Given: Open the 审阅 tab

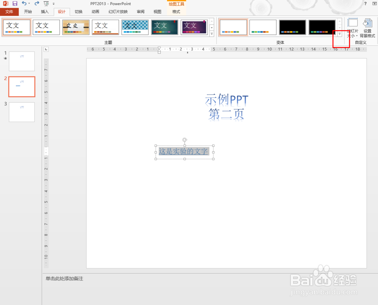Looking at the screenshot, I should (x=141, y=12).
